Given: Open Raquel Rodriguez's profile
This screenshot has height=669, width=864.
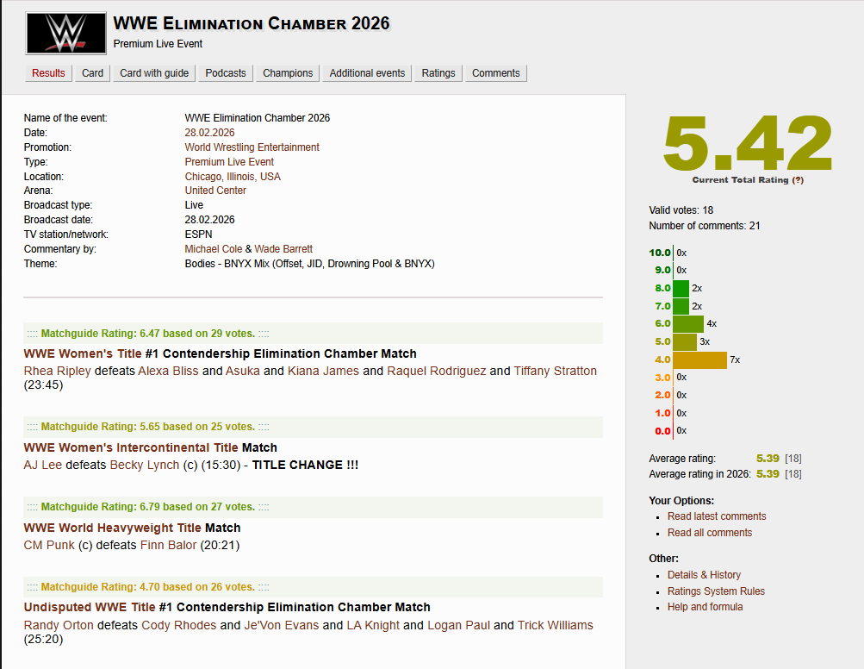Looking at the screenshot, I should click(x=437, y=371).
